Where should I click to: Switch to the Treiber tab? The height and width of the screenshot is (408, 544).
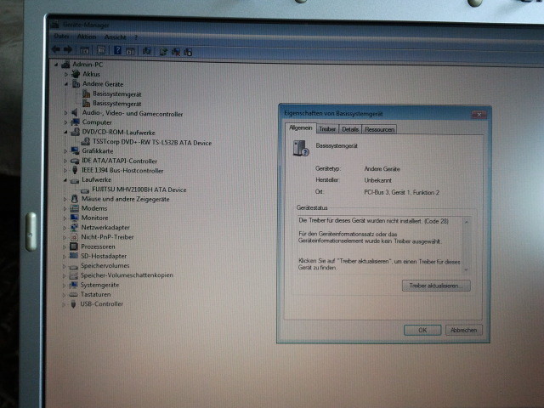pos(327,129)
